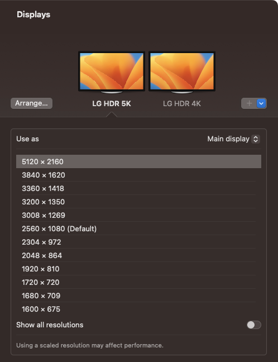Open the blue chevron dropdown beside plus
278x362 pixels.
(x=261, y=103)
